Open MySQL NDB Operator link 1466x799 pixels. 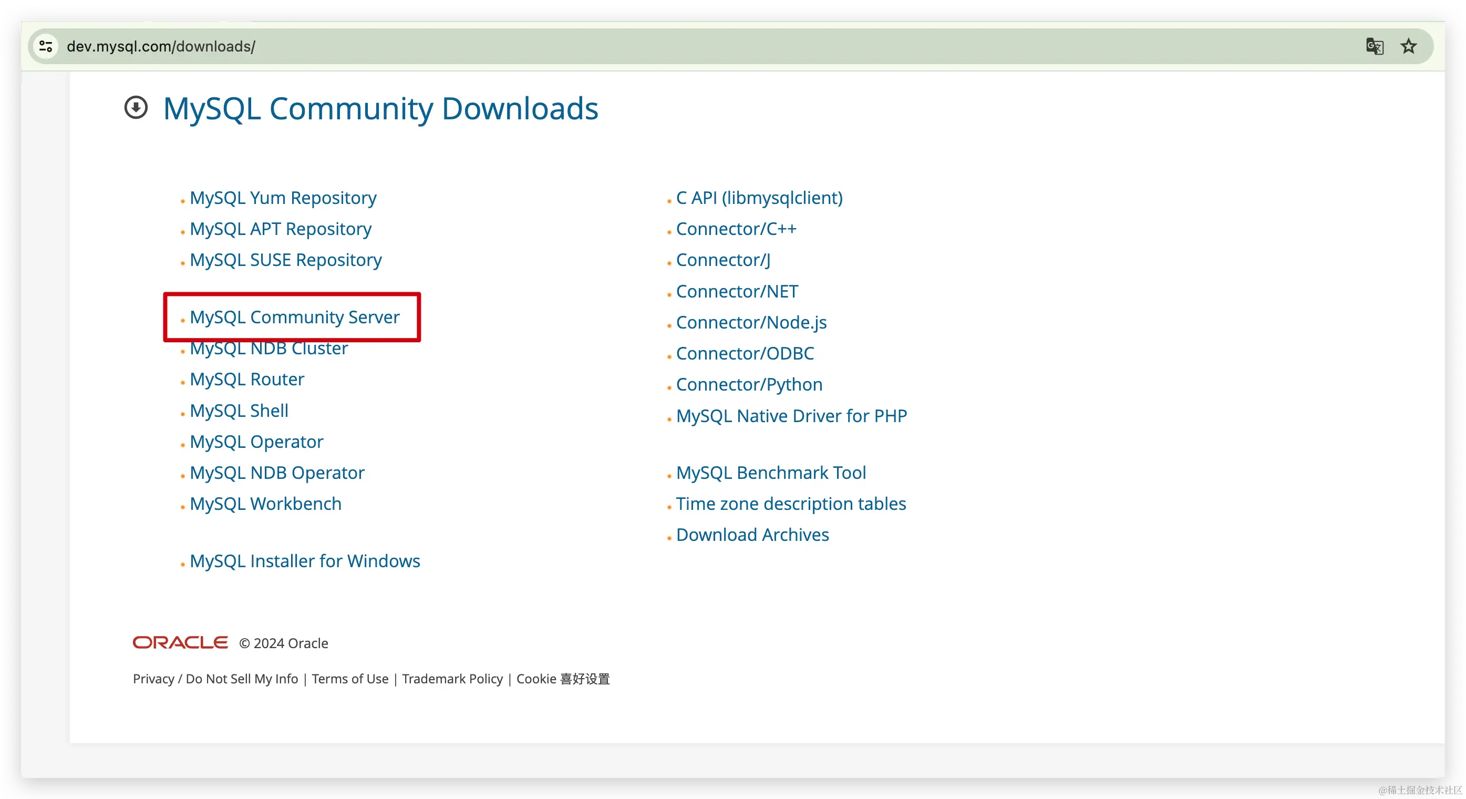[277, 473]
